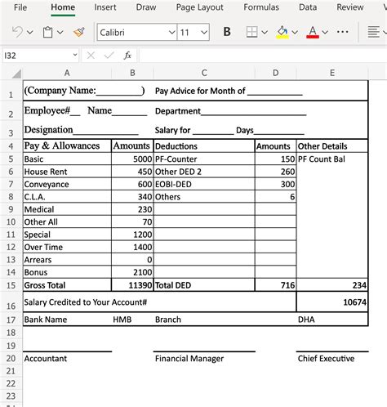
Task: Apply red font color
Action: pos(313,32)
